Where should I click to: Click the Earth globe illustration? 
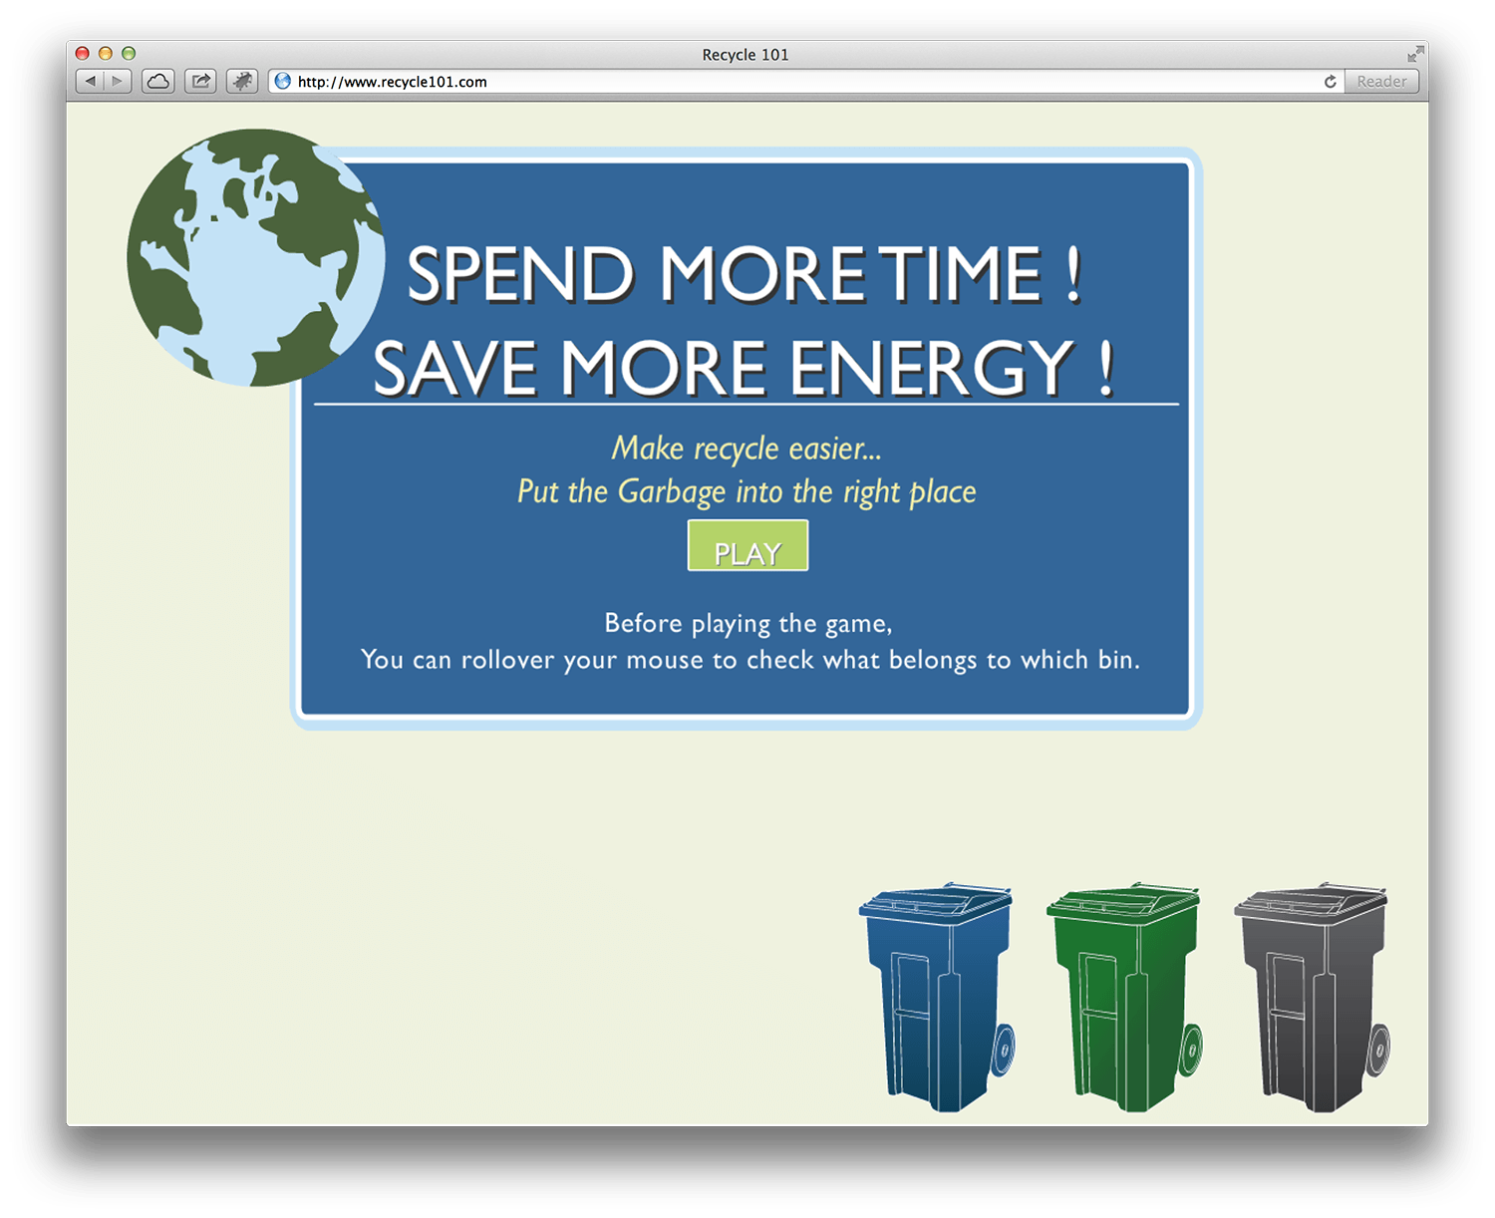[256, 257]
